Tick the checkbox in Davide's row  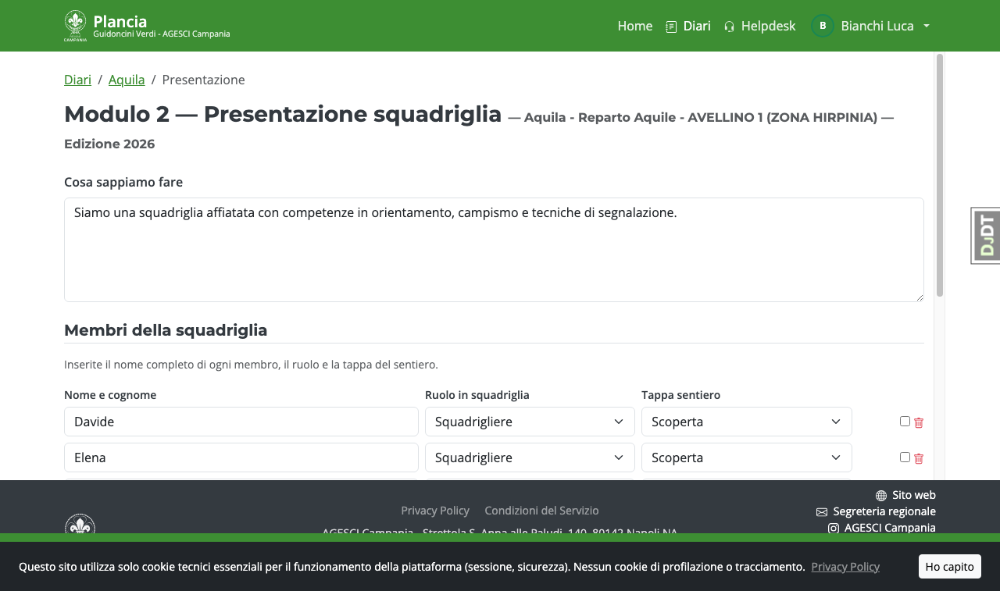905,421
